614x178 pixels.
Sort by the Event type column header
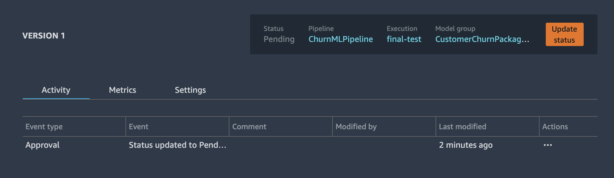tap(44, 126)
